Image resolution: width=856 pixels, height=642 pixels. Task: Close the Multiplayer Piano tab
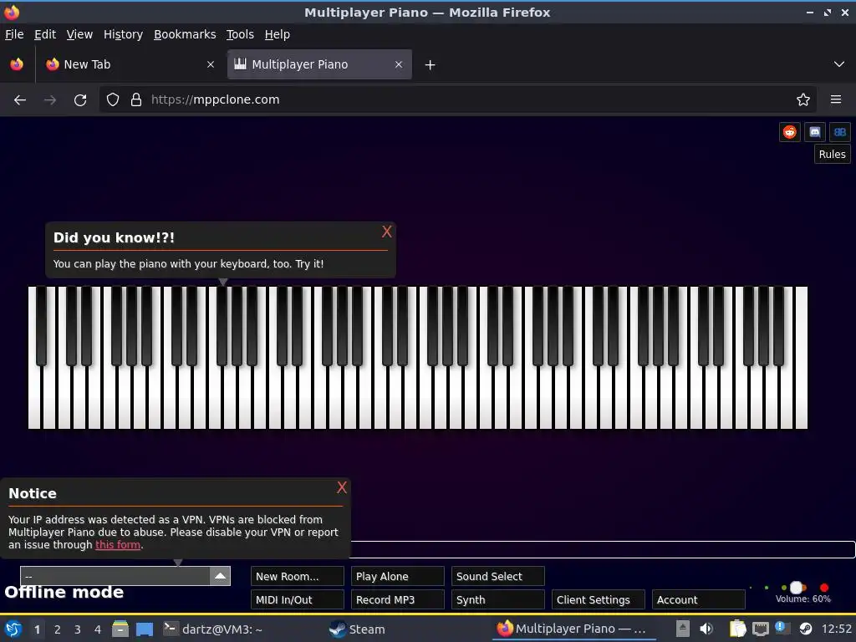(x=399, y=64)
